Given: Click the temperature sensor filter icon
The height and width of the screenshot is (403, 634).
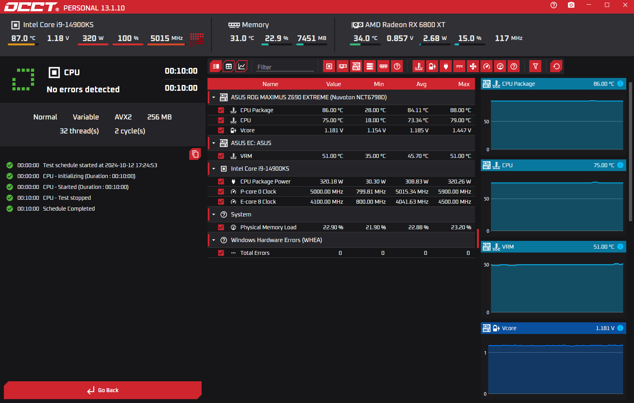Looking at the screenshot, I should (419, 66).
